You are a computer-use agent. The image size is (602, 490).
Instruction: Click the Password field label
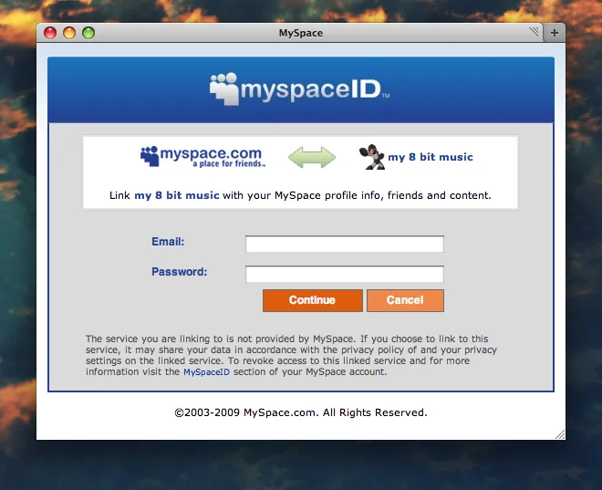[179, 272]
